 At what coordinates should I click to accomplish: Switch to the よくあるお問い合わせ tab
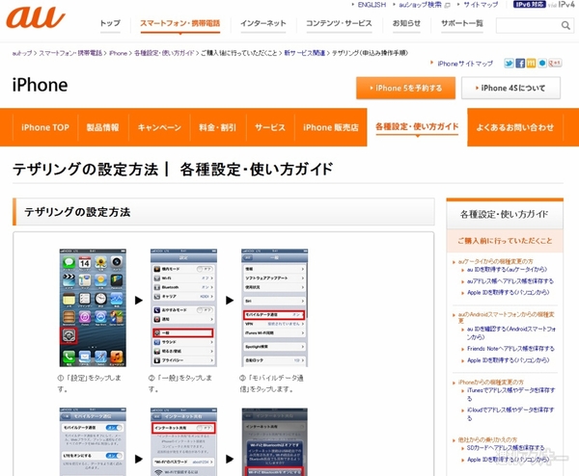click(x=514, y=127)
